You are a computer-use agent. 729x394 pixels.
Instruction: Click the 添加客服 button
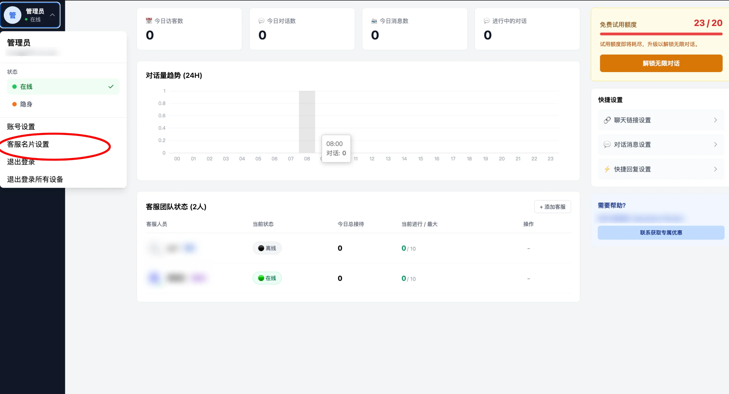552,207
